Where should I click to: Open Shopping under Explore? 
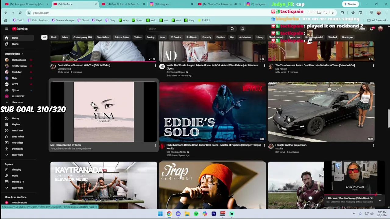[x=18, y=170]
